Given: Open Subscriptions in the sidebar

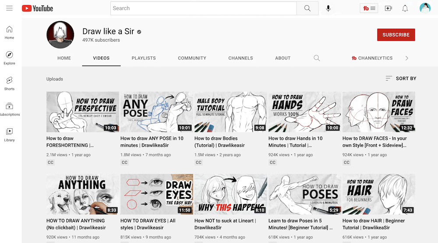Looking at the screenshot, I should coord(9,109).
